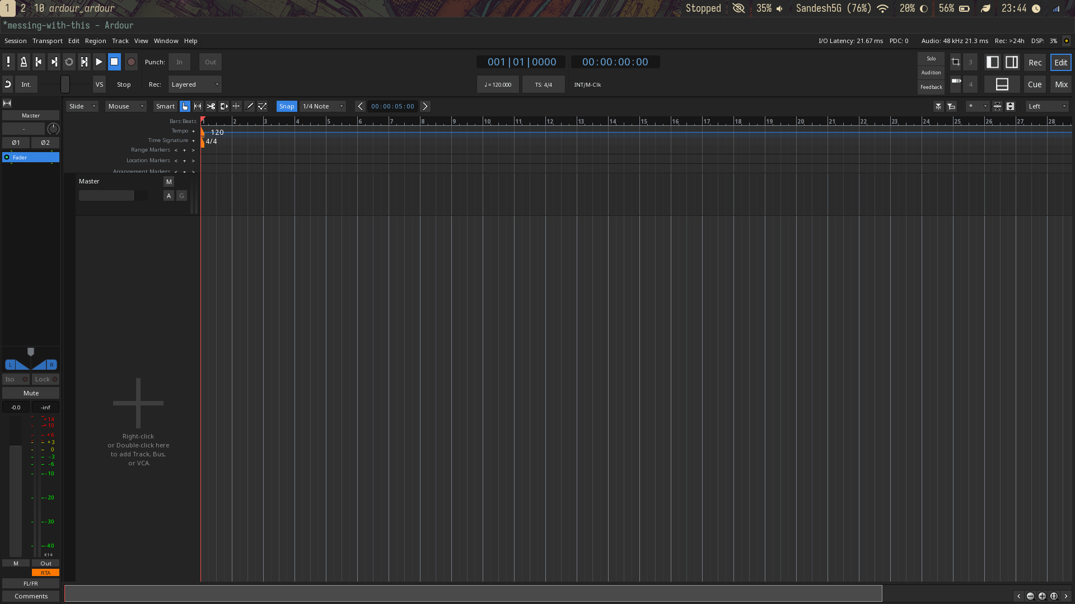Toggle phase invert Ø1

16,143
